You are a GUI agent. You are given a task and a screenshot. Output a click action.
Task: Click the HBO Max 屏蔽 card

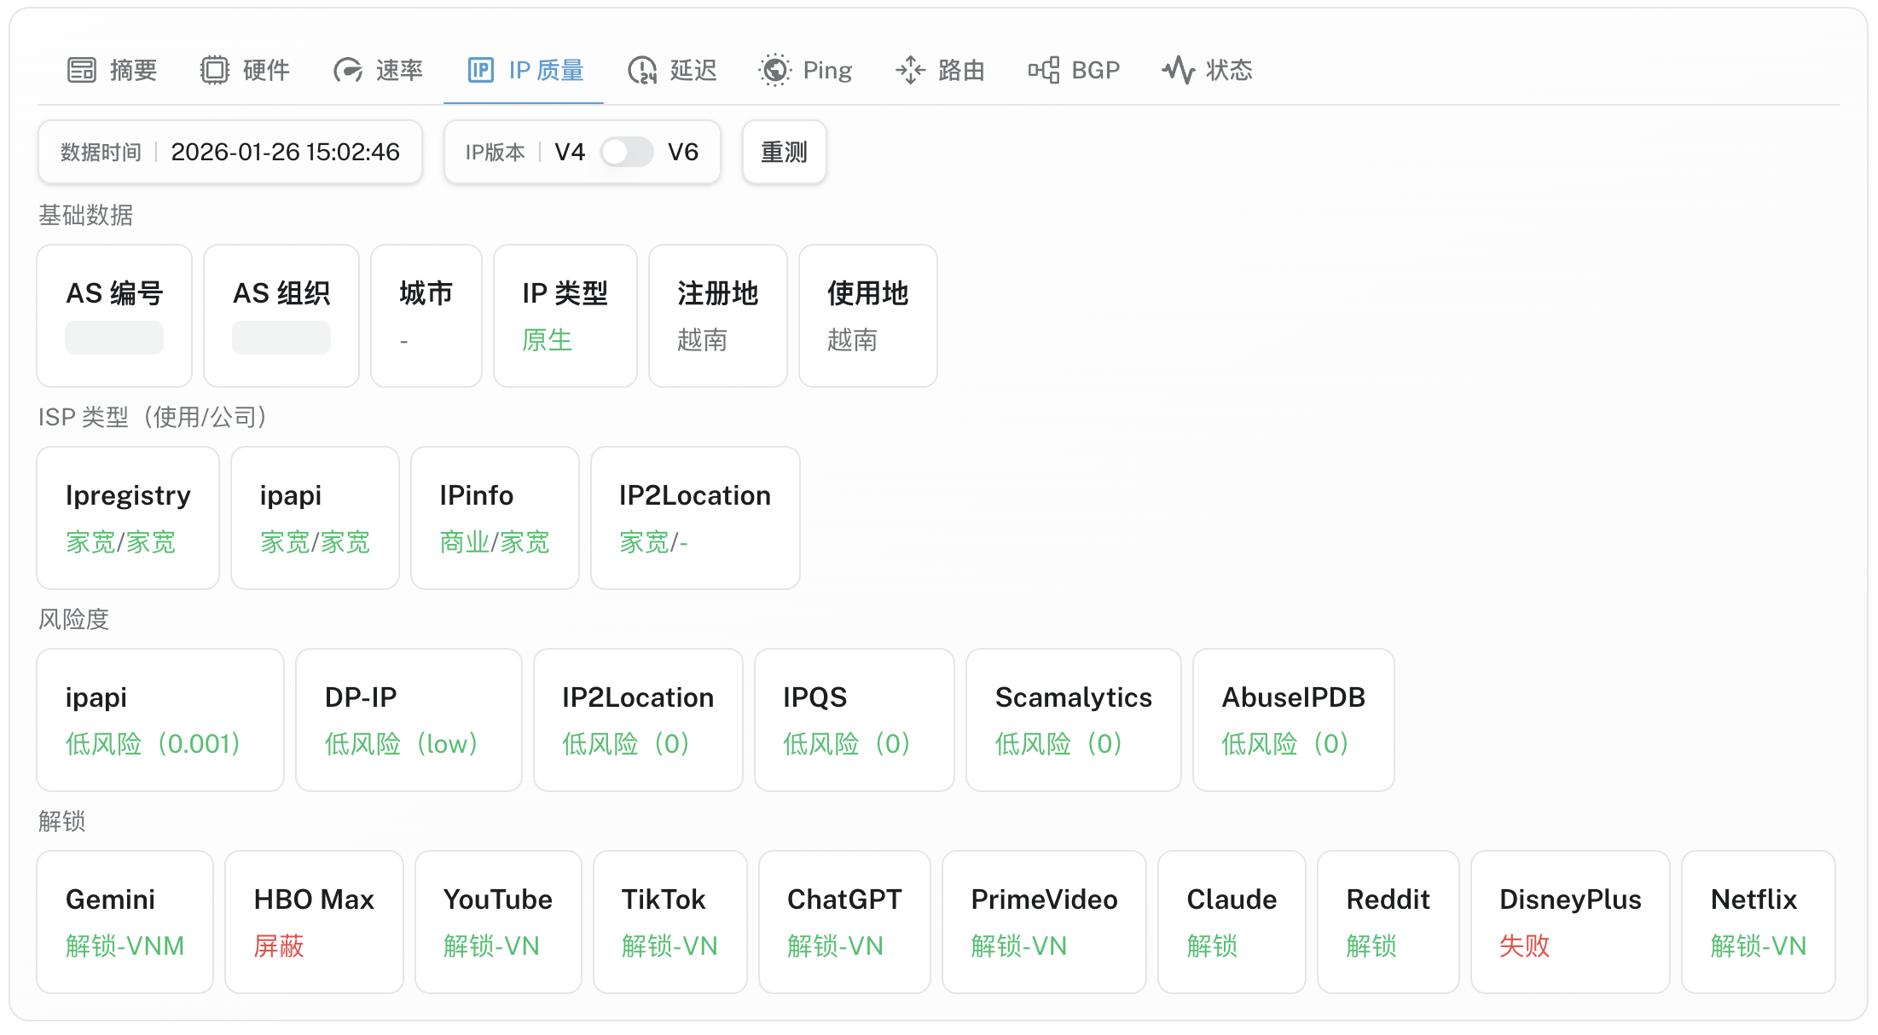(313, 922)
